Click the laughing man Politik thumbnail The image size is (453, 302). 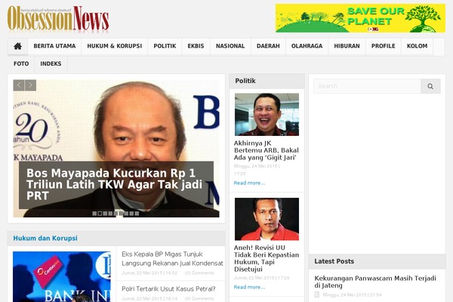267,115
